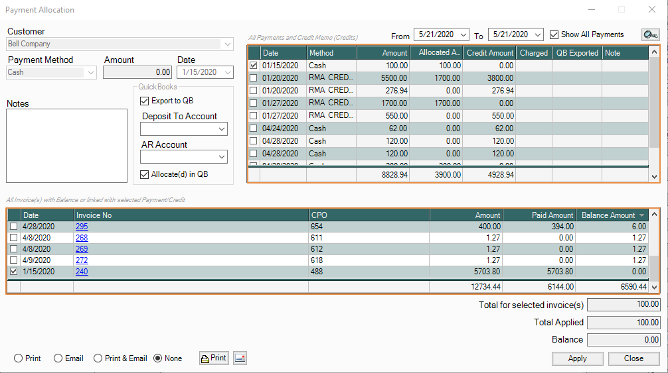Click the envelope email icon button
668x373 pixels.
point(240,358)
